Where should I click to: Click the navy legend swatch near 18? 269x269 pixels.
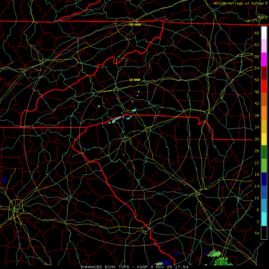(264, 179)
